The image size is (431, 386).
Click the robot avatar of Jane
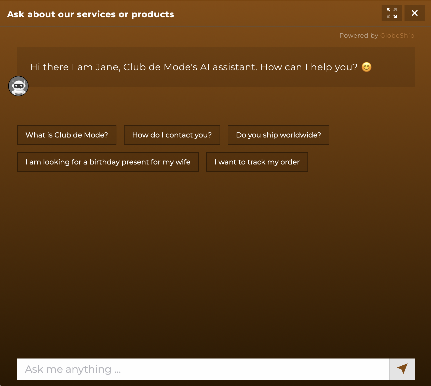[x=18, y=86]
